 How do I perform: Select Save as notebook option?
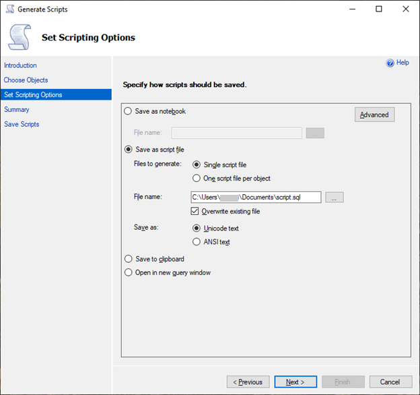[129, 111]
